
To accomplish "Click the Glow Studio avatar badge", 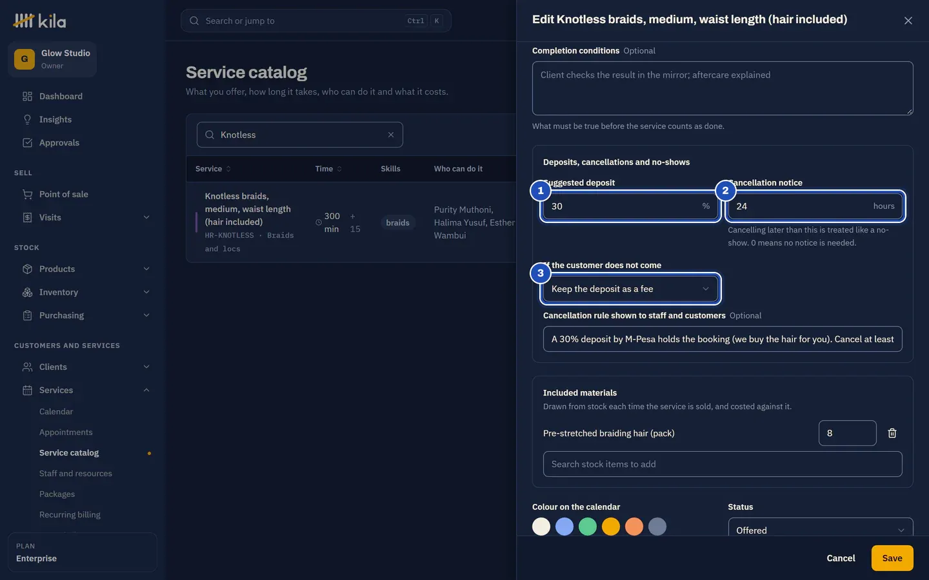I will pyautogui.click(x=25, y=59).
